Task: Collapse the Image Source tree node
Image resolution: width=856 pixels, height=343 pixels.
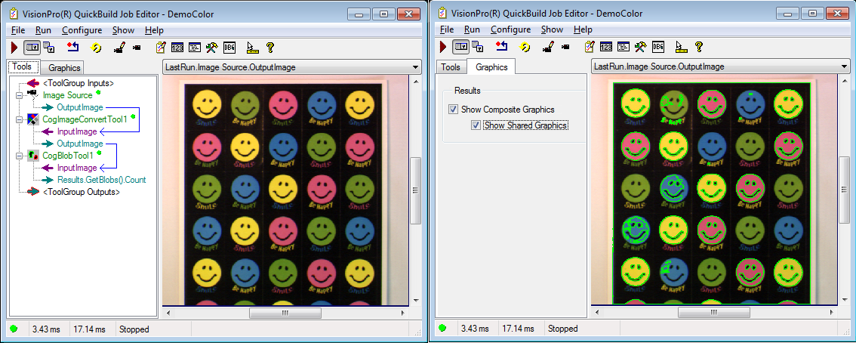Action: point(19,95)
